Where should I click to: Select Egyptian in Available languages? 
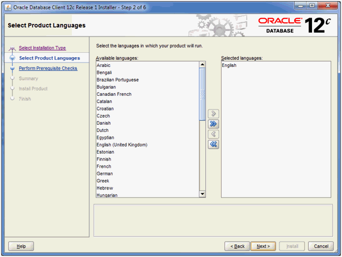click(x=148, y=137)
